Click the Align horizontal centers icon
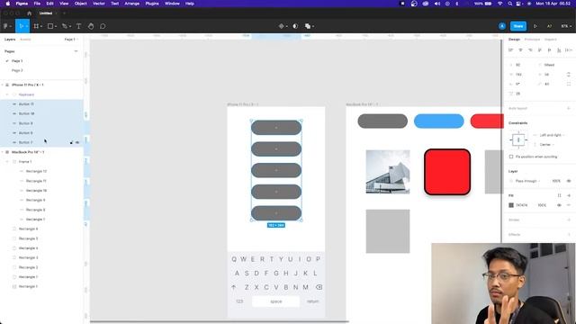Screen dimensions: 576x324 click(x=520, y=50)
